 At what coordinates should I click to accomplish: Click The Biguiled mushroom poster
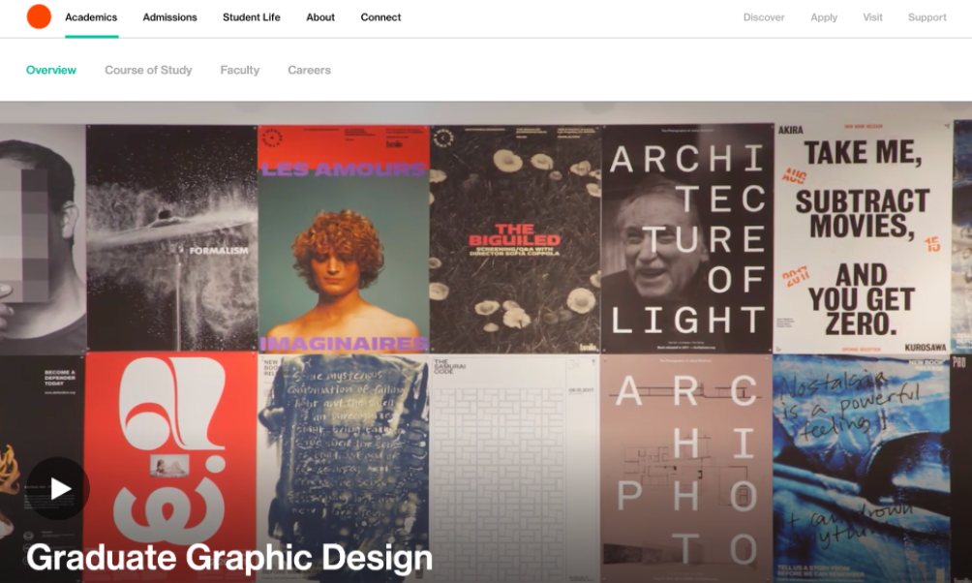(x=515, y=239)
